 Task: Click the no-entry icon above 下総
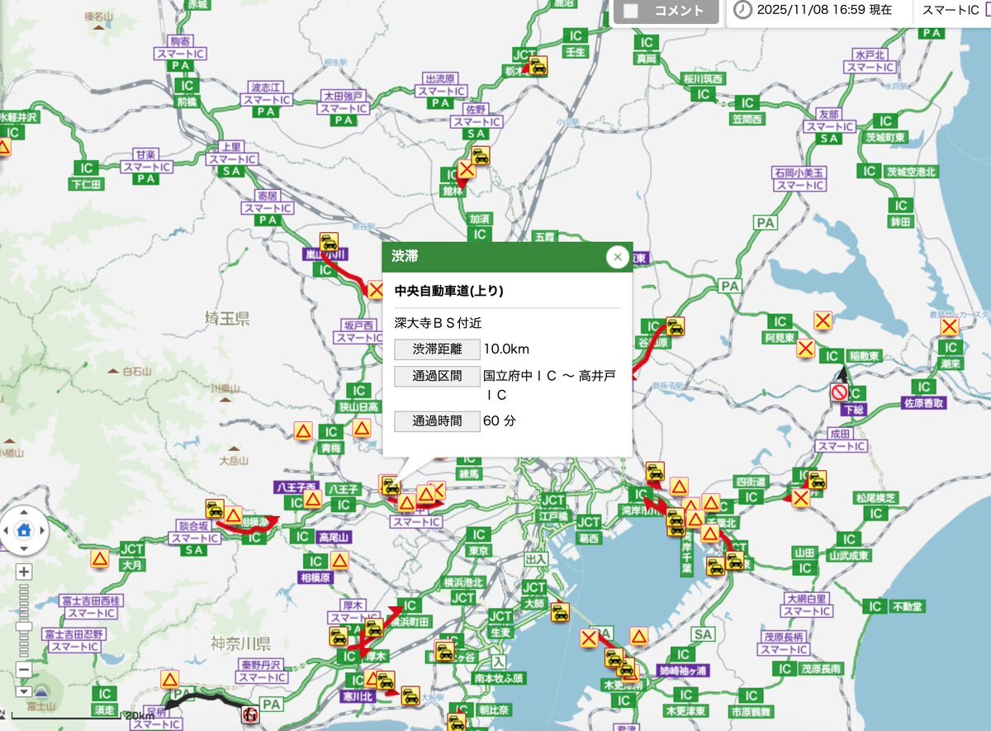pyautogui.click(x=840, y=392)
